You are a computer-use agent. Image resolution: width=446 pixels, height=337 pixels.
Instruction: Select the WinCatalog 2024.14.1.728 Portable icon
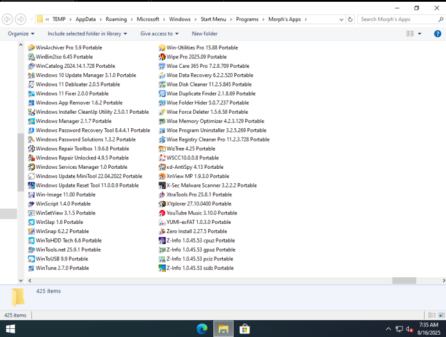pos(31,66)
